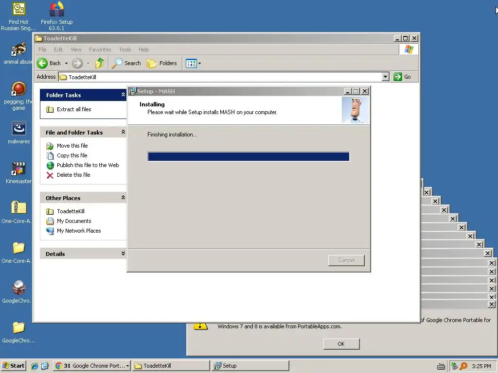Screen dimensions: 498x373
Task: Launch Internet Explorer from quick launch
Action: point(35,366)
